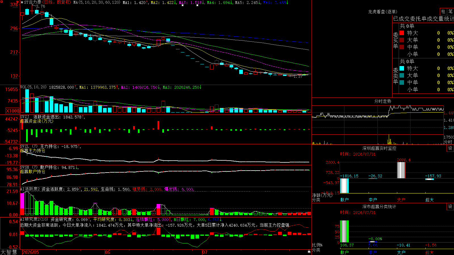The image size is (454, 255).
Task: Click the teal 中单 sell-order swatch
Action: pyautogui.click(x=402, y=82)
